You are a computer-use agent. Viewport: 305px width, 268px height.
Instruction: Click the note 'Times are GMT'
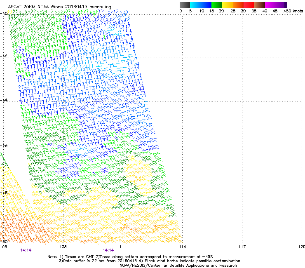click(79, 257)
